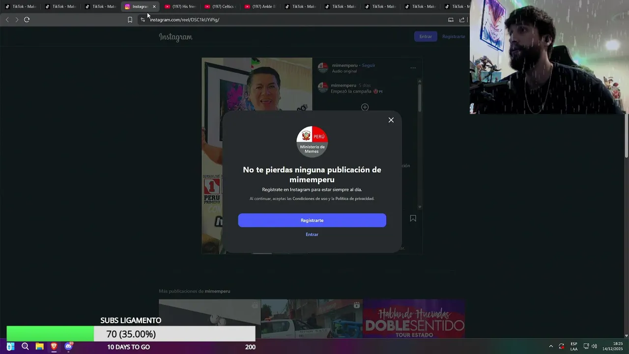Open Condiciones de uso link
The width and height of the screenshot is (629, 354).
310,199
